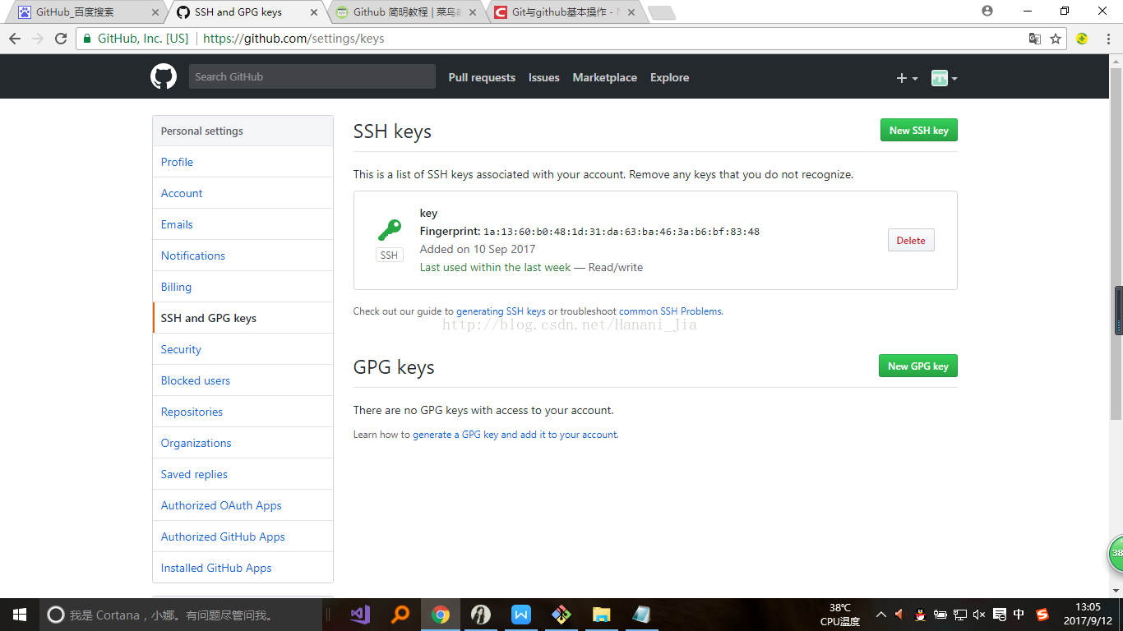Click the volume speaker tray icon
Screen dimensions: 1123x631
tap(979, 614)
